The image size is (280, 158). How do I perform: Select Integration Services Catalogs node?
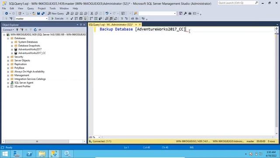pos(30,79)
